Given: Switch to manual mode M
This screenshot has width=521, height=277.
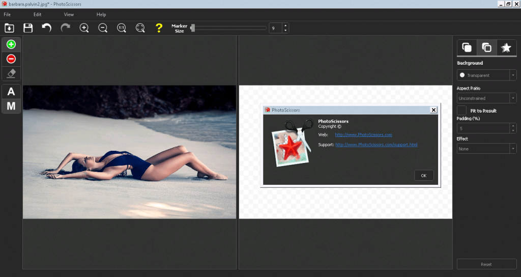Looking at the screenshot, I should coord(11,106).
